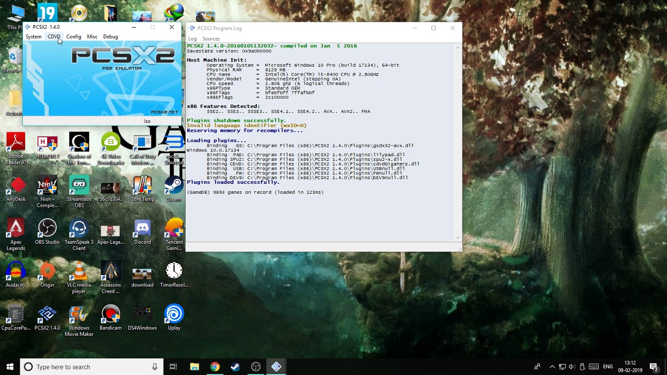
Task: Open network status tray icon
Action: [562, 367]
